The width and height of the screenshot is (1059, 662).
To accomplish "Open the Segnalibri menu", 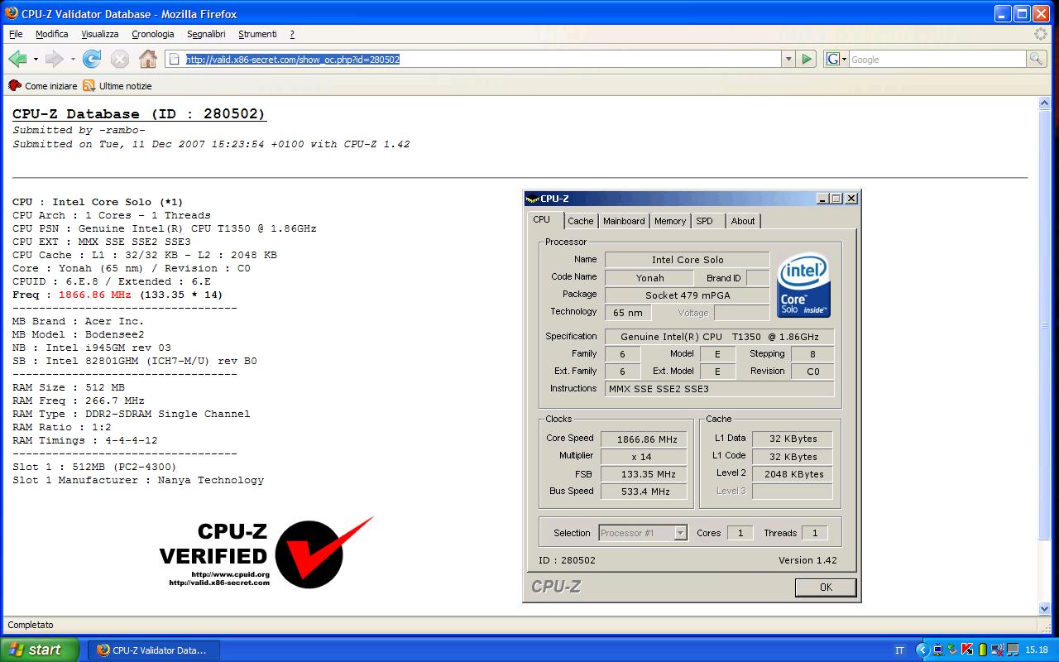I will pyautogui.click(x=206, y=34).
